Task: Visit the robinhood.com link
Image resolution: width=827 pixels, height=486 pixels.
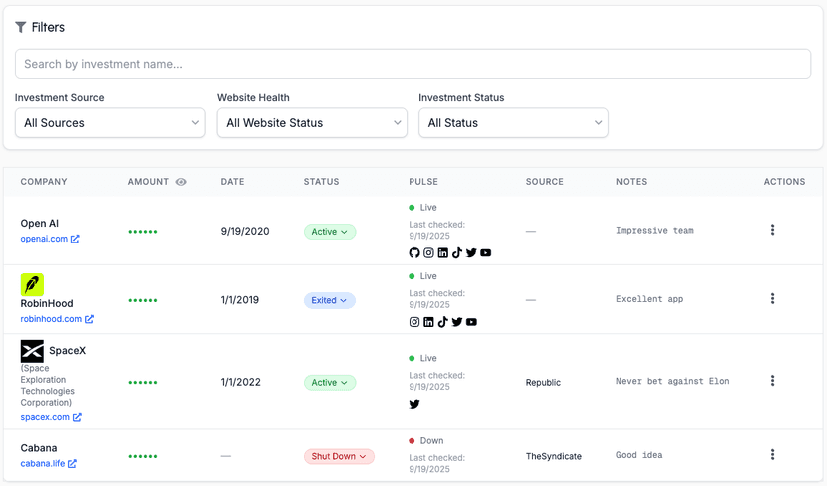Action: pos(51,319)
